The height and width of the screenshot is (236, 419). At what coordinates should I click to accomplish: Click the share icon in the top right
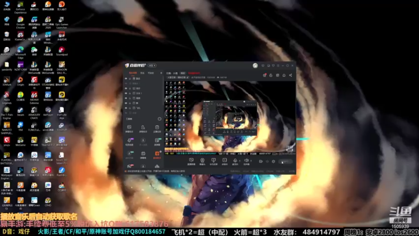pos(291,75)
